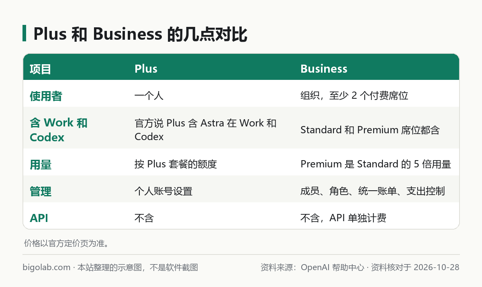Click the '含 Work 和 Codex' row label
482x287 pixels.
59,130
